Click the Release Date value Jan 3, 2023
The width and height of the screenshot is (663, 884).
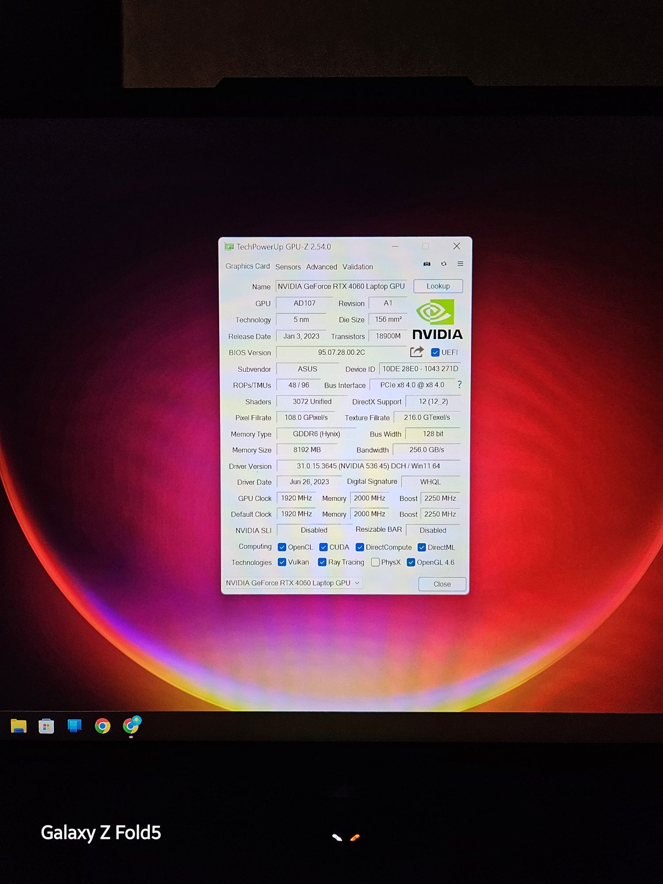301,336
